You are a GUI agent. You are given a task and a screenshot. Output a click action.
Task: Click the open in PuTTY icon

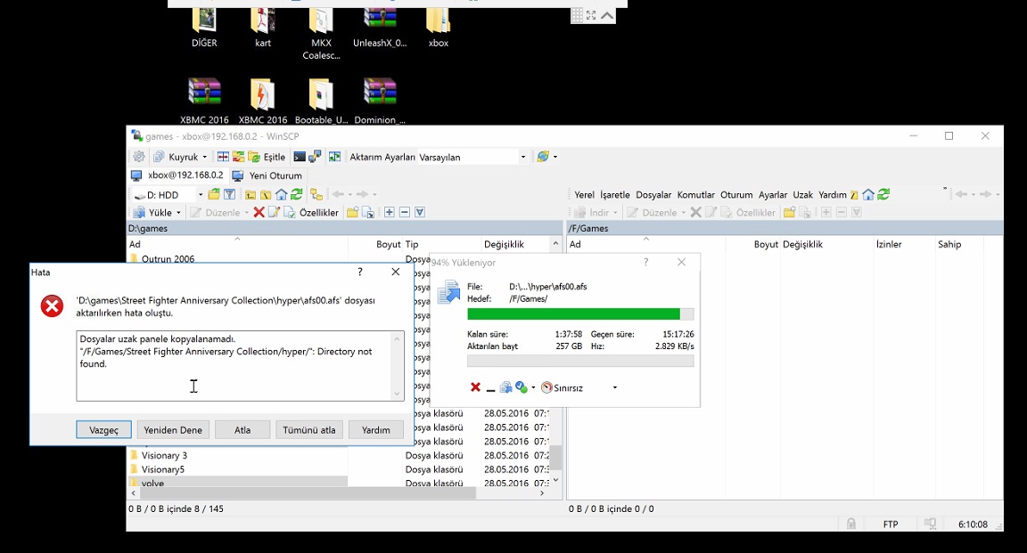[315, 157]
